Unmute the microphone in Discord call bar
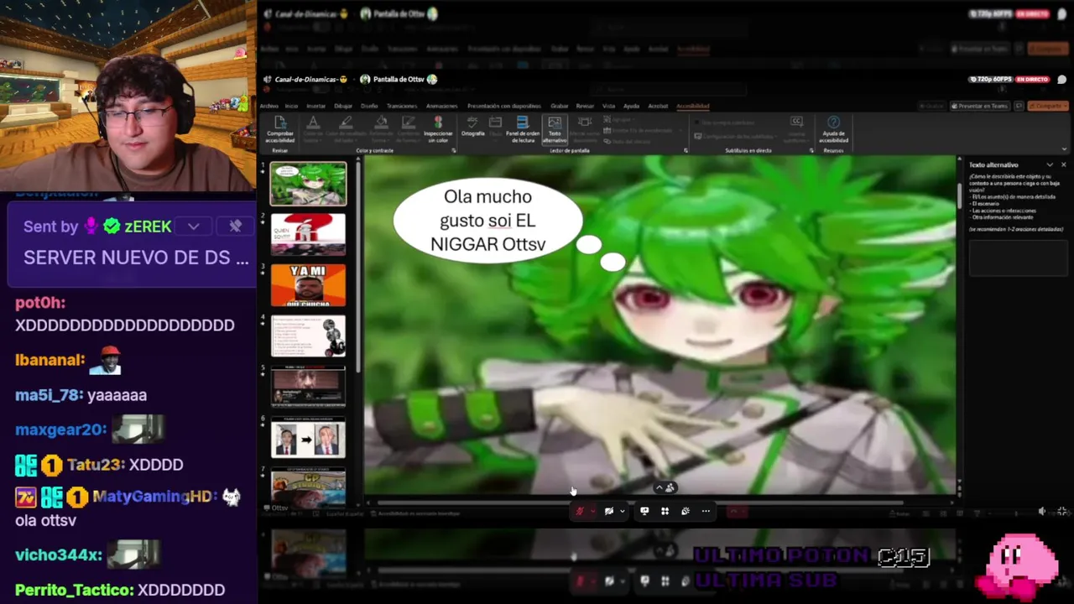Viewport: 1074px width, 604px height. 579,511
